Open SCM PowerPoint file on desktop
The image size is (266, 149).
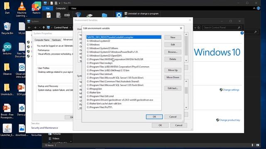coord(21,89)
